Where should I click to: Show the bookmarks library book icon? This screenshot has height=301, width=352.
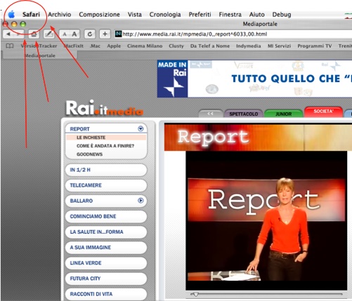point(10,46)
